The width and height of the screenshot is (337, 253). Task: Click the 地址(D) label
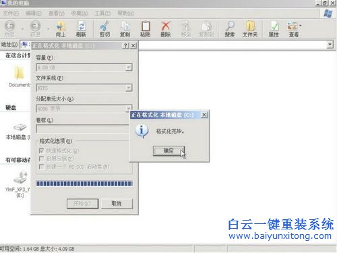point(9,45)
